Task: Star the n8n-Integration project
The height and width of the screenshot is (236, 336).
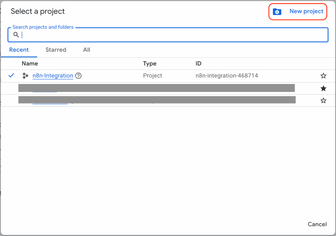Action: tap(324, 76)
